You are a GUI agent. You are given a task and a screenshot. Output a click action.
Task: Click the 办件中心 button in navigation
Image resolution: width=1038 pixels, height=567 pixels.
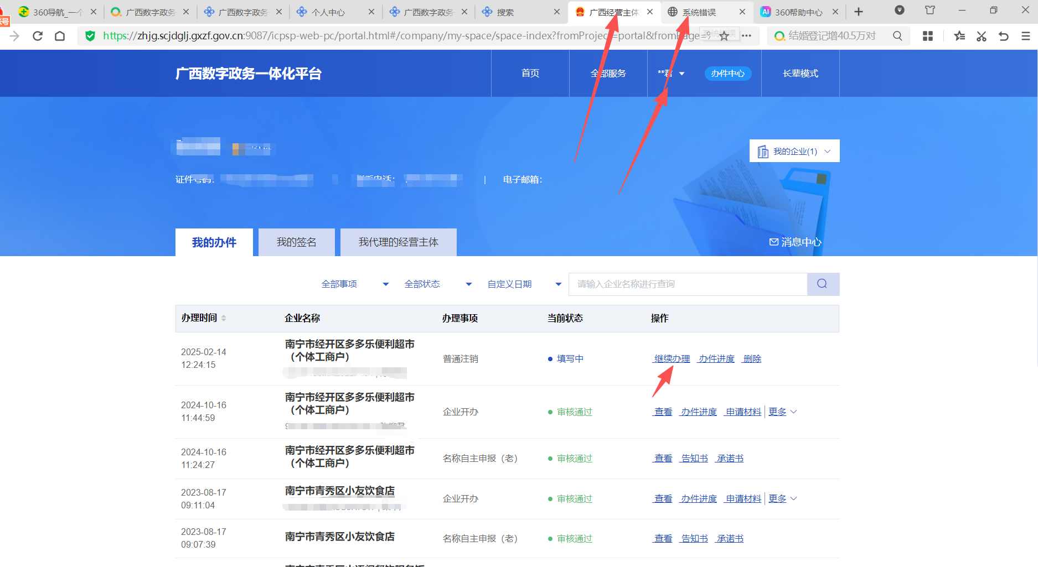click(x=727, y=74)
